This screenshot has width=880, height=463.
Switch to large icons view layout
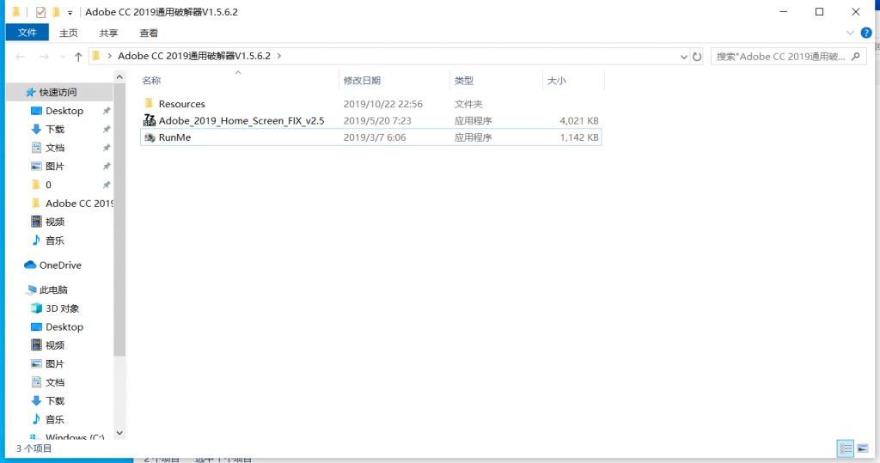862,448
